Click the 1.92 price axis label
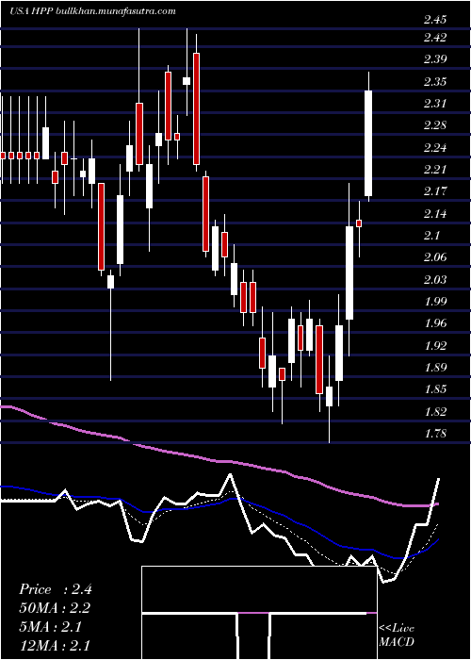The height and width of the screenshot is (660, 471). 435,346
